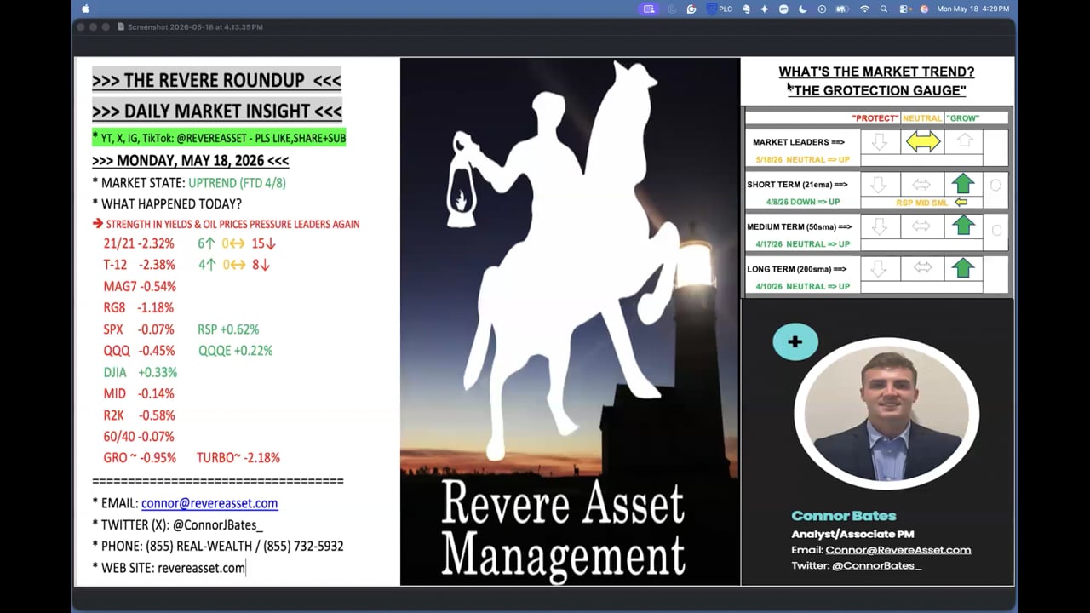This screenshot has width=1090, height=613.
Task: Open the Wi-Fi menu icon
Action: pyautogui.click(x=865, y=9)
